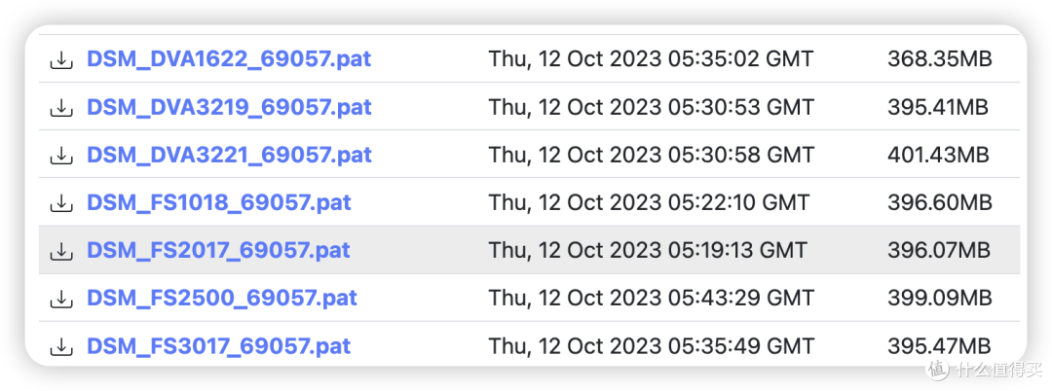The width and height of the screenshot is (1052, 391).
Task: Open the DSM_DVA3219_69057.pat link
Action: [229, 107]
